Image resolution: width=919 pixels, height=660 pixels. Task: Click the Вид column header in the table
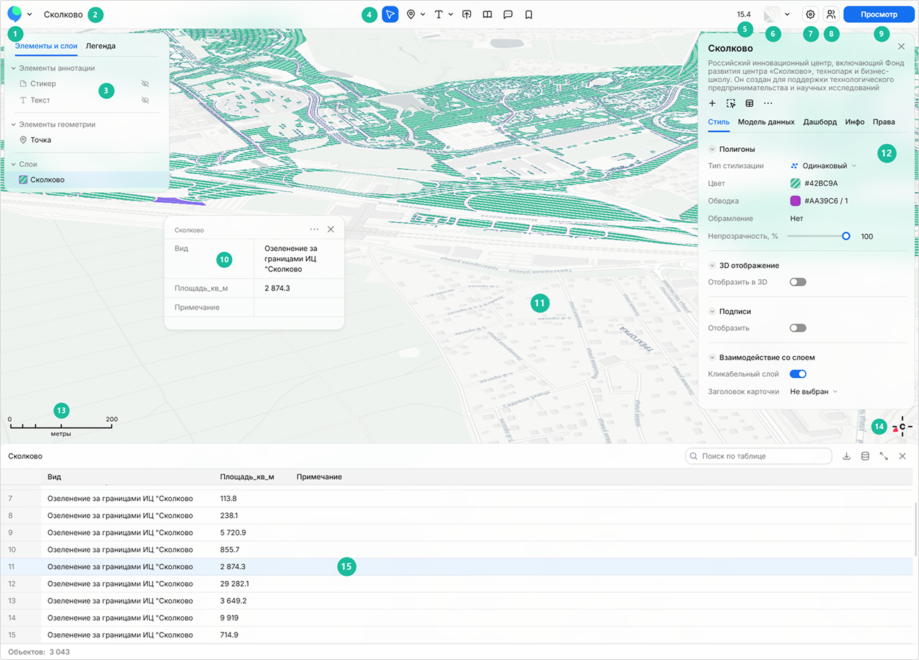point(54,477)
